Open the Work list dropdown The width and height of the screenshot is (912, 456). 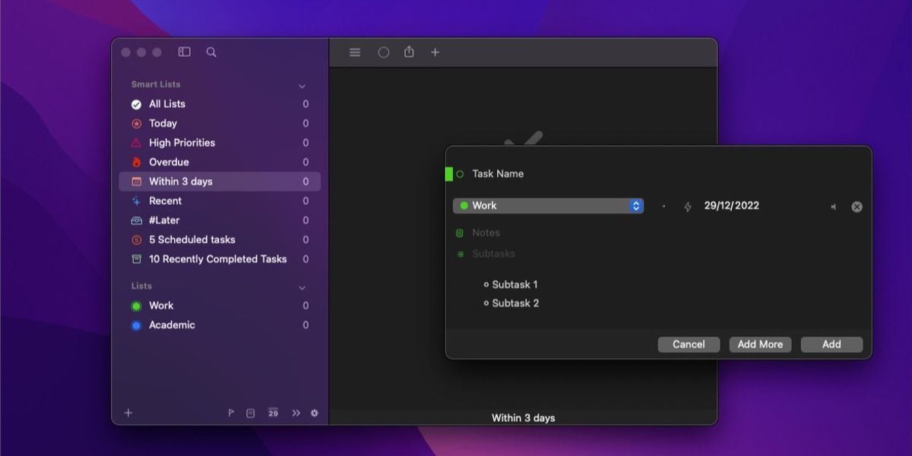(x=548, y=206)
